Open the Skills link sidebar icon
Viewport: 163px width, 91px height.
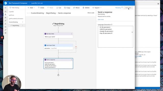pyautogui.click(x=5, y=30)
